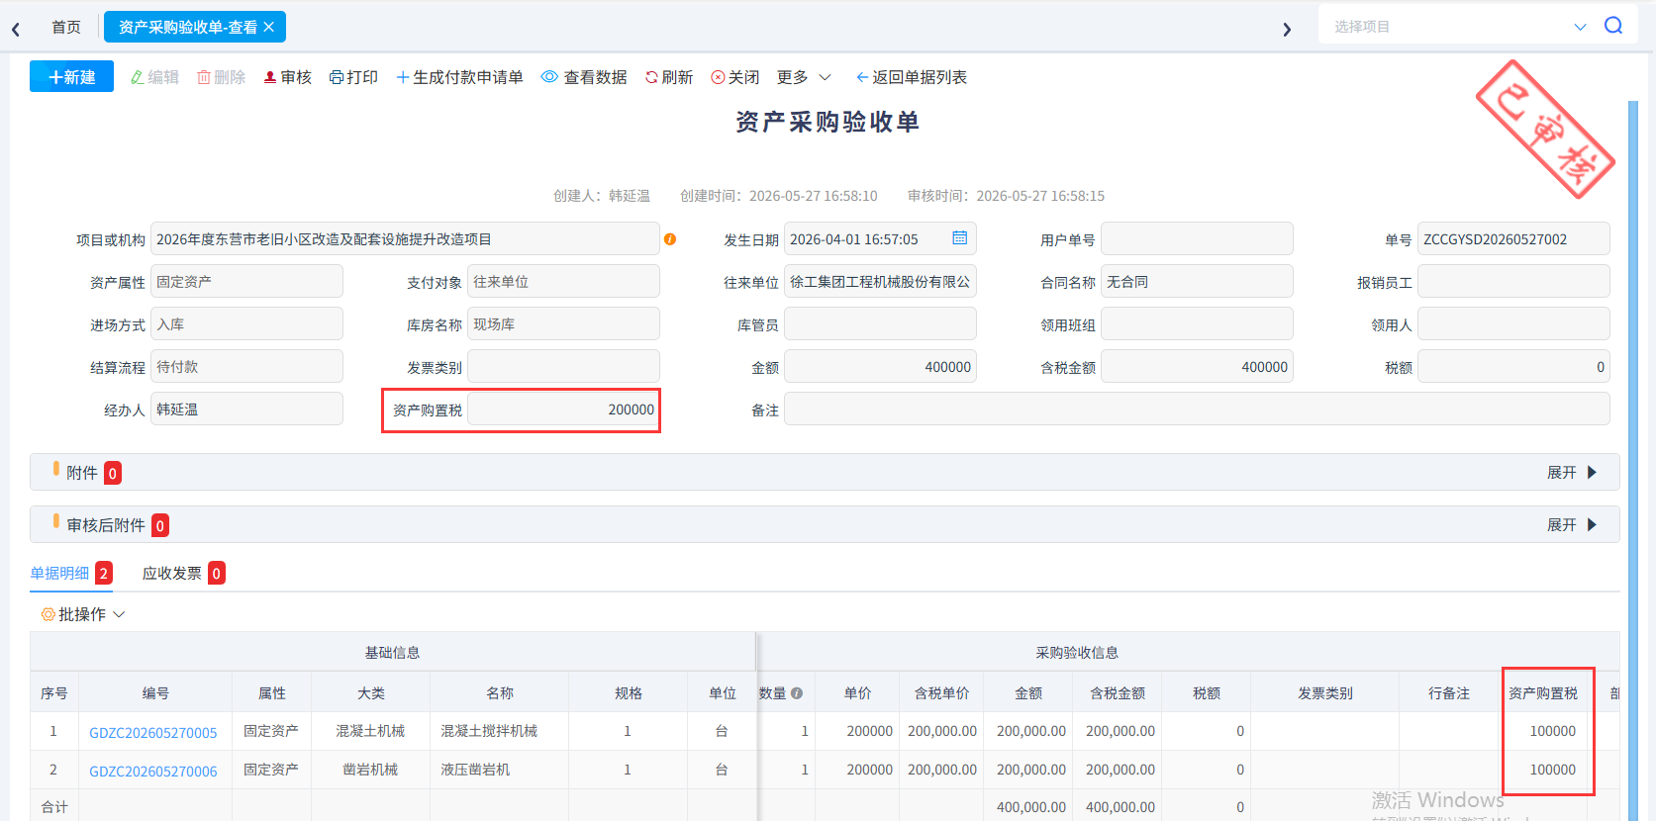
Task: Click the 审核 toolbar action
Action: point(287,77)
